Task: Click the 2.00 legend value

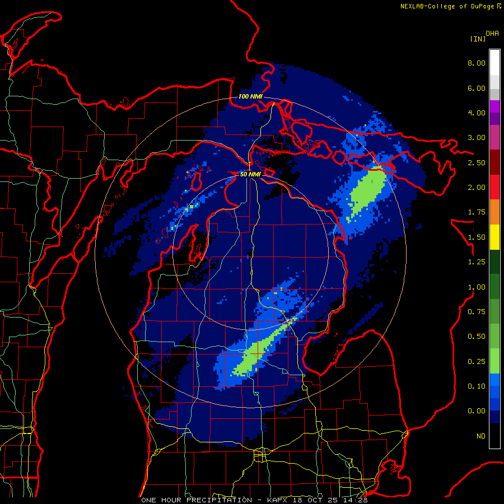Action: coord(477,188)
